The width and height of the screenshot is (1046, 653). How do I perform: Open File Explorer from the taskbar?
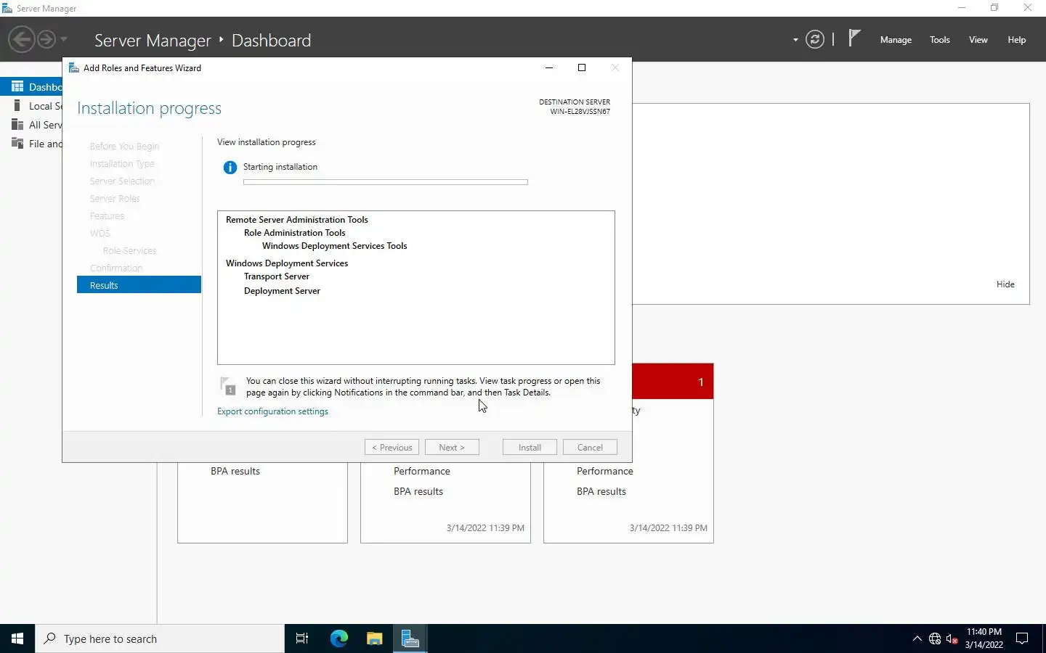[374, 638]
